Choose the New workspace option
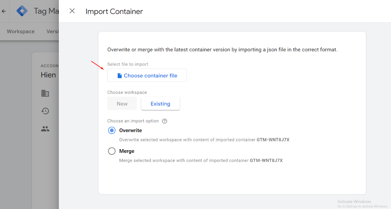Image resolution: width=391 pixels, height=209 pixels. tap(122, 104)
